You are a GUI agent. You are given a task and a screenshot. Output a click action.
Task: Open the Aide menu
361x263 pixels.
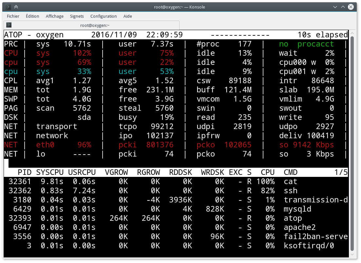[x=127, y=16]
